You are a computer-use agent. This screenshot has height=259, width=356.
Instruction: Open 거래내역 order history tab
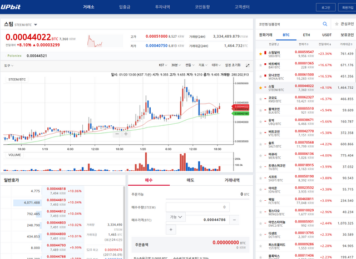coord(232,180)
